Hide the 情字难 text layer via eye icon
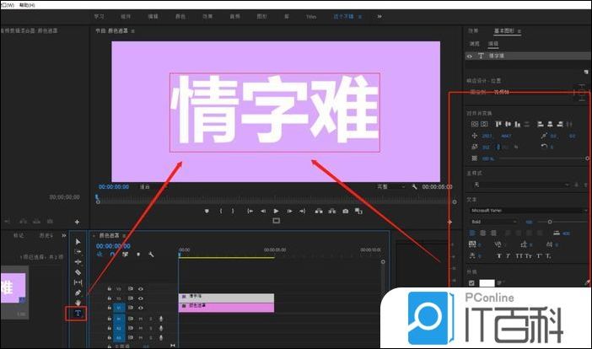Viewport: 592px width, 349px height. click(471, 56)
